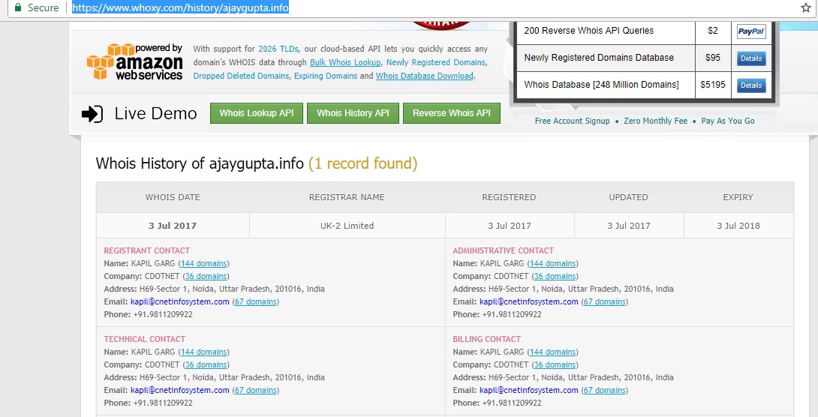818x417 pixels.
Task: Click the Amazon Web Services logo
Action: (134, 62)
